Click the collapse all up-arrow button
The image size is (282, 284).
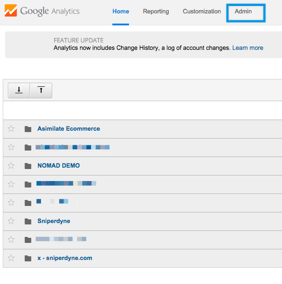[x=41, y=90]
